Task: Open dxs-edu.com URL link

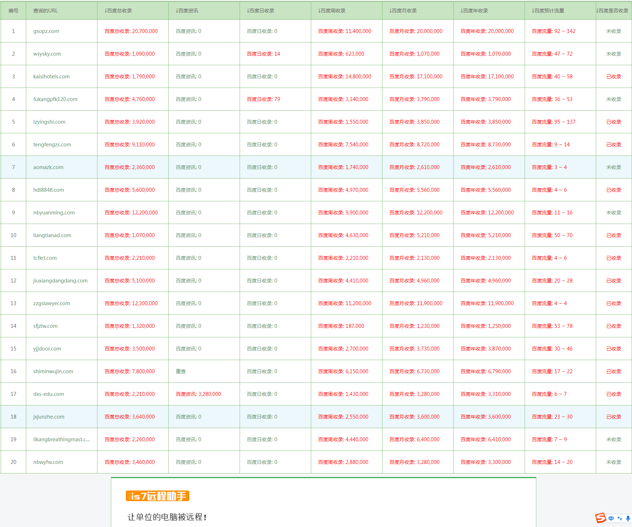Action: pyautogui.click(x=49, y=394)
